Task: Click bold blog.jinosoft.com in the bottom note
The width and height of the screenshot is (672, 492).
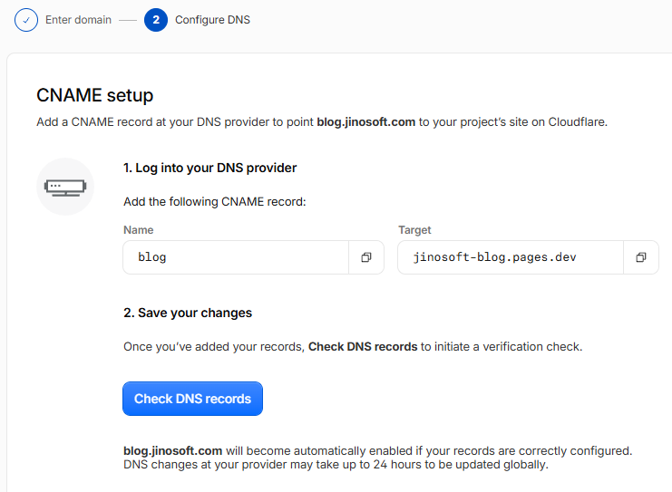Action: click(172, 451)
